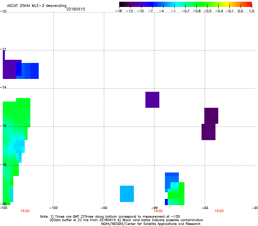Click the title "ASCAT 25KM MLE-3 descending"
The width and height of the screenshot is (258, 226).
[37, 6]
